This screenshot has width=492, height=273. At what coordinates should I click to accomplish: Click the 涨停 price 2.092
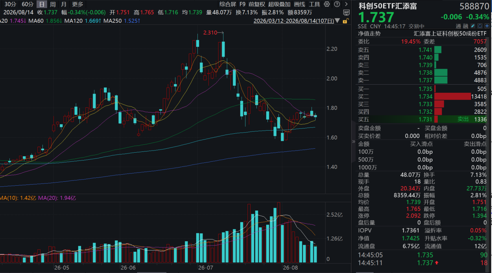pos(413,216)
